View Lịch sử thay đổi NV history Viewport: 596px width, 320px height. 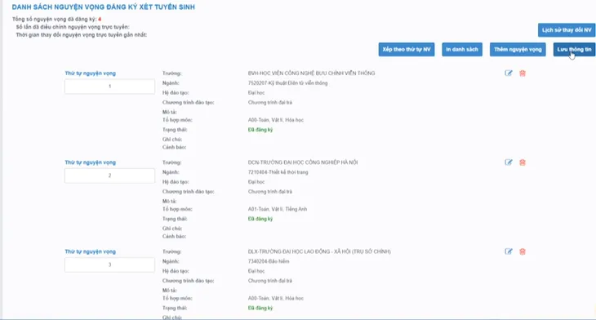pyautogui.click(x=567, y=30)
